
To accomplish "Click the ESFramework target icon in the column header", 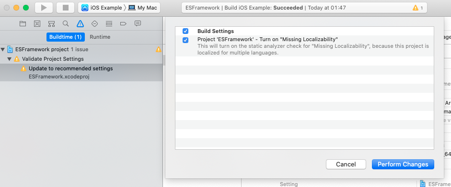I will [x=423, y=184].
